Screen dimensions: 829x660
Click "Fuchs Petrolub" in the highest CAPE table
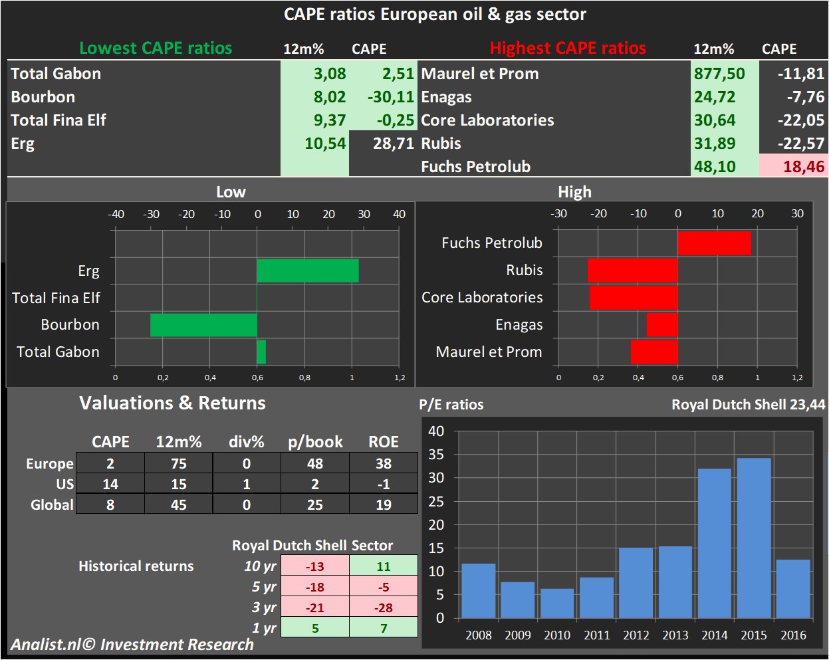(x=475, y=167)
